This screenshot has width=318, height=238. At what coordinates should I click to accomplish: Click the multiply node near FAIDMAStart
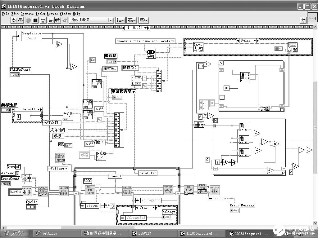coord(74,67)
